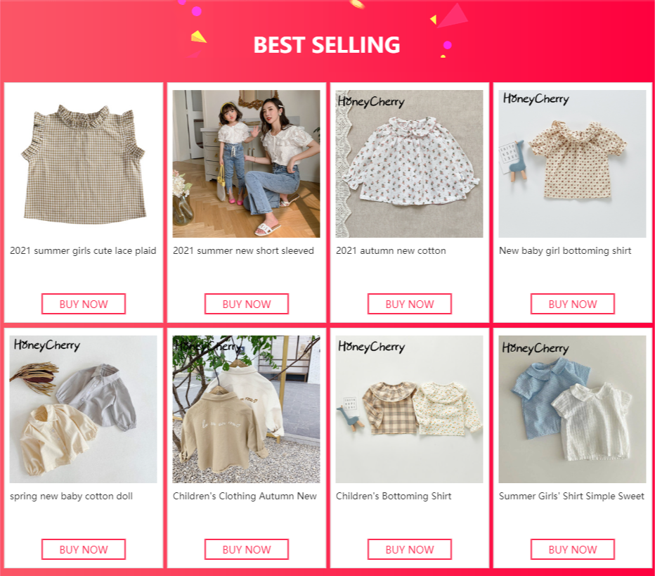Open the plaid lace sleeveless top image
The height and width of the screenshot is (576, 655).
[83, 164]
